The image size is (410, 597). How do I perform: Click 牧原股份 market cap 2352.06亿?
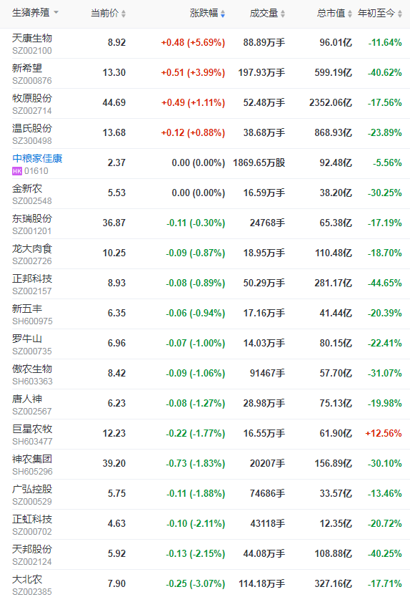pos(331,103)
